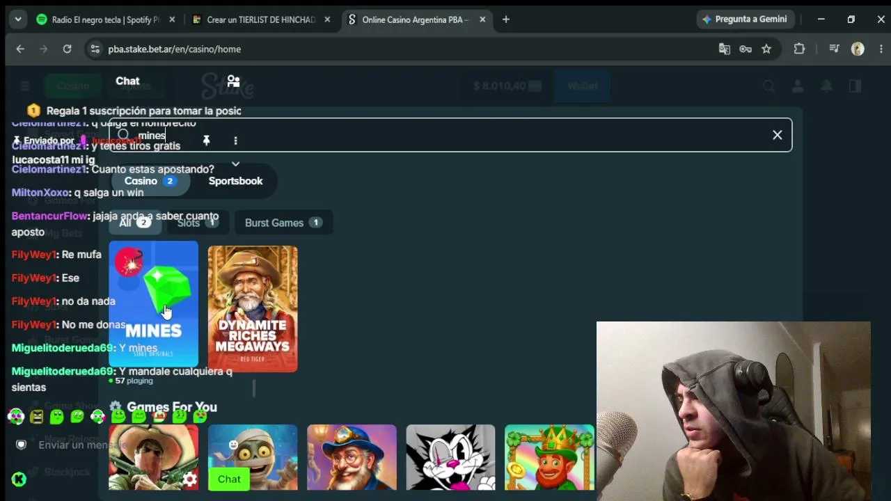This screenshot has height=501, width=891.
Task: Filter results by All
Action: [135, 223]
